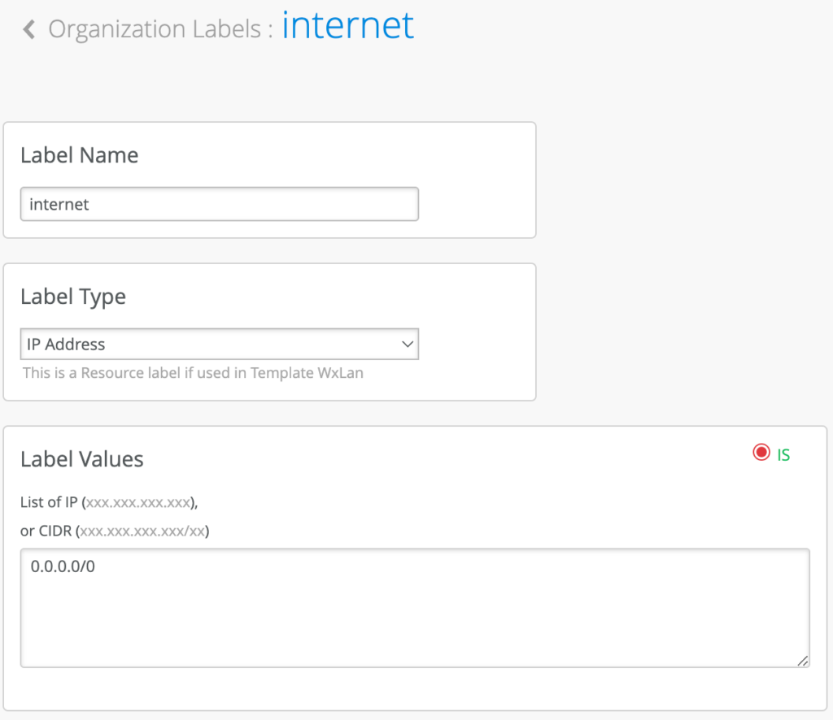
Task: Open the Label Type dropdown chevron
Action: click(x=407, y=344)
